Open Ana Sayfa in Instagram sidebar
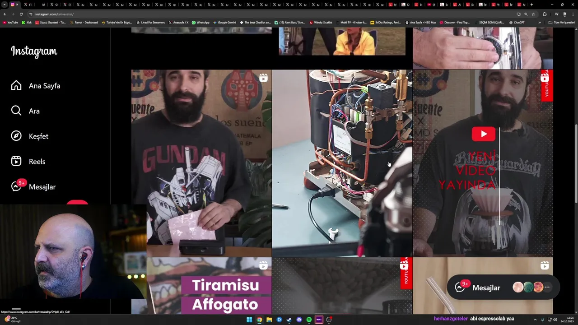Image resolution: width=578 pixels, height=325 pixels. [x=36, y=86]
